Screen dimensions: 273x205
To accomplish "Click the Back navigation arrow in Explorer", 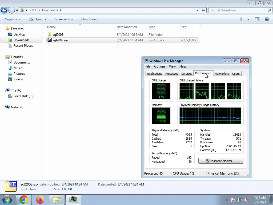I will tap(4, 10).
